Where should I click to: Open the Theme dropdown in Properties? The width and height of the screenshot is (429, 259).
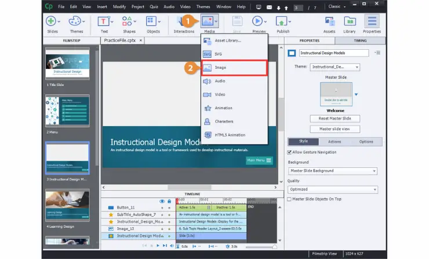click(x=335, y=67)
